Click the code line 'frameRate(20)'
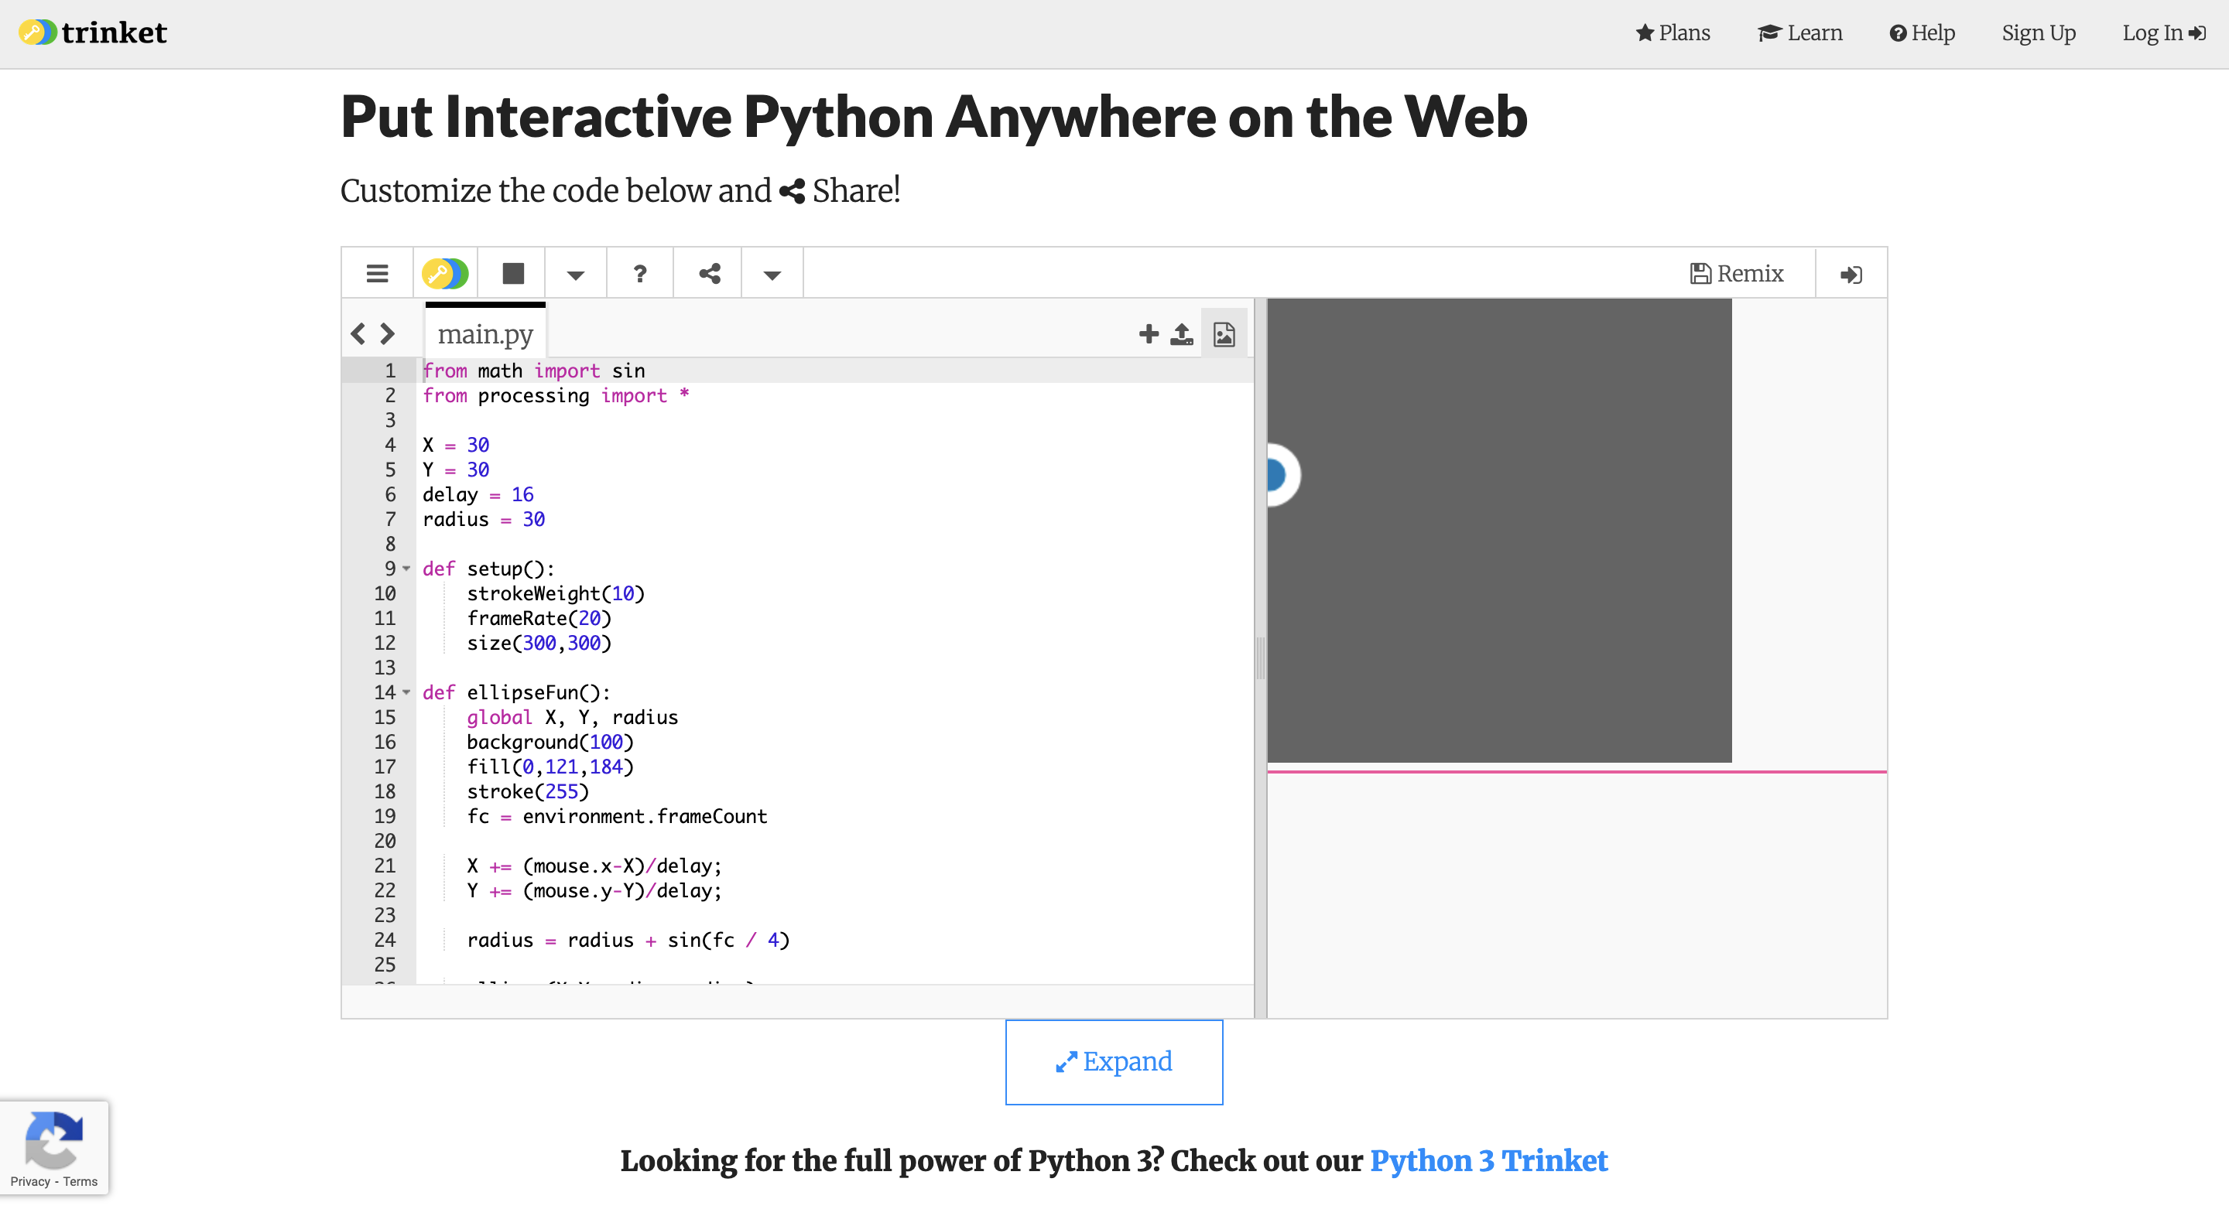This screenshot has width=2229, height=1216. click(x=539, y=618)
